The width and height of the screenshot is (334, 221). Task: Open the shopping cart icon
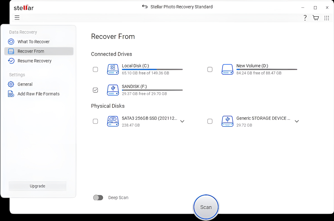click(x=316, y=18)
